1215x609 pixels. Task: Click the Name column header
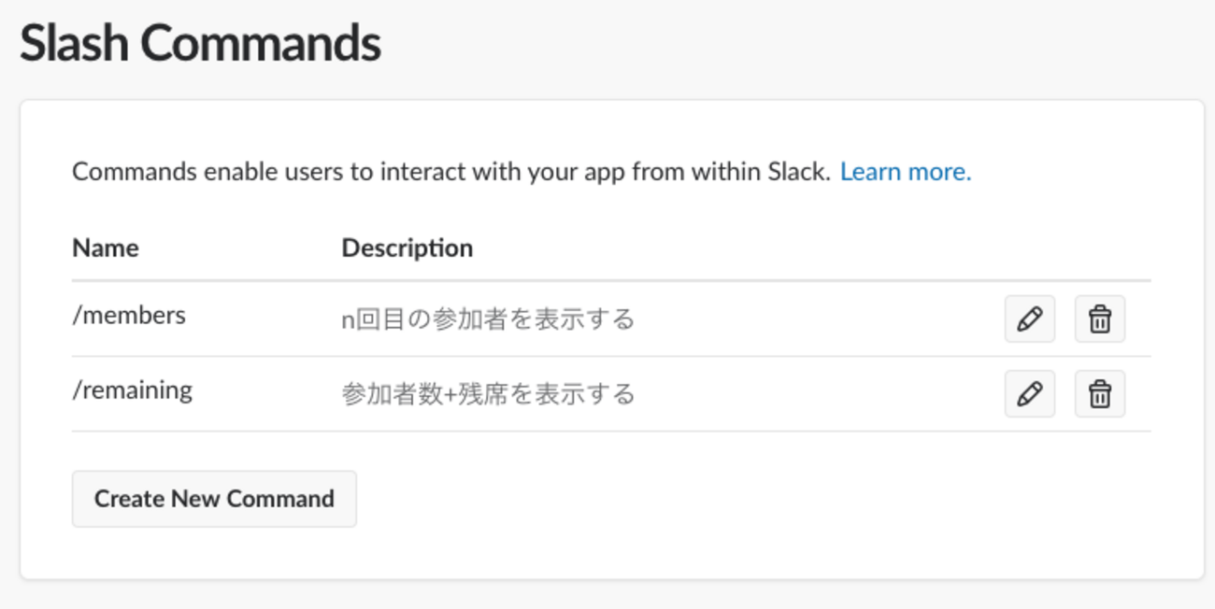(x=105, y=248)
